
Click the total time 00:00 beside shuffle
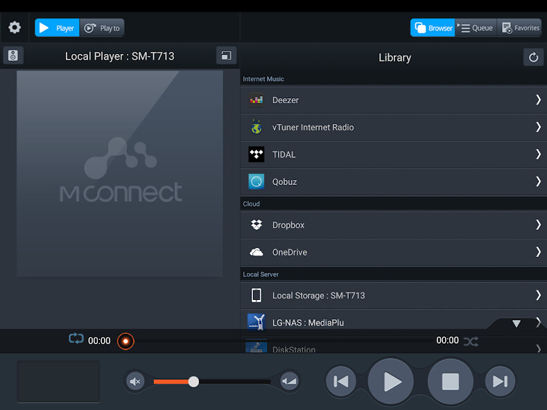coord(448,340)
